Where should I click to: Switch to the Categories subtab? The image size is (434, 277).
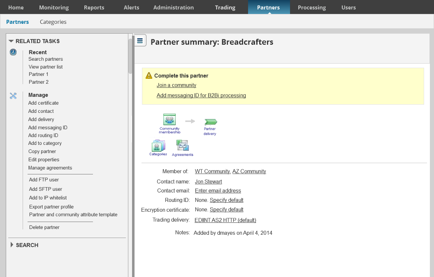tap(53, 22)
